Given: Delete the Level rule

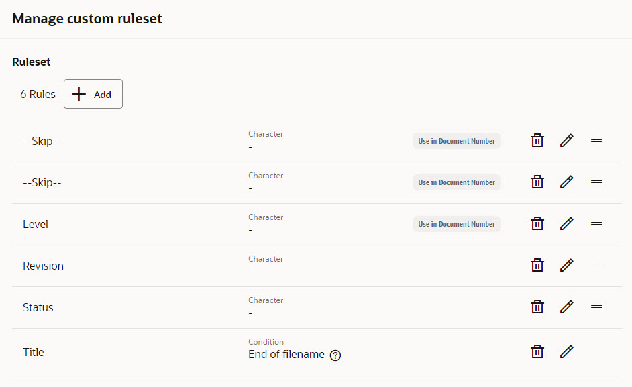Looking at the screenshot, I should pyautogui.click(x=537, y=224).
